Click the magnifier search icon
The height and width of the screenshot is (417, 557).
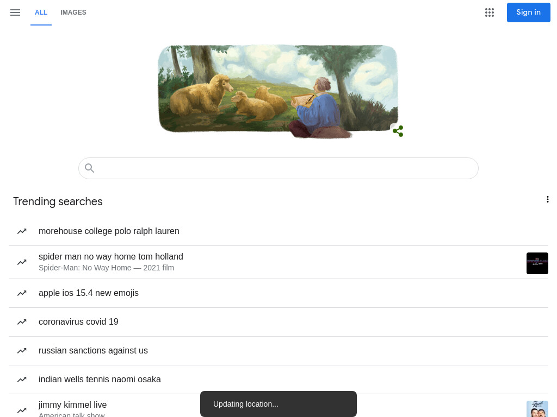click(90, 168)
